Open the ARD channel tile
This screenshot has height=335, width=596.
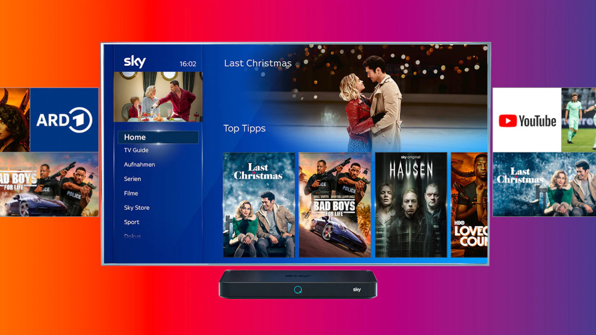tap(64, 120)
